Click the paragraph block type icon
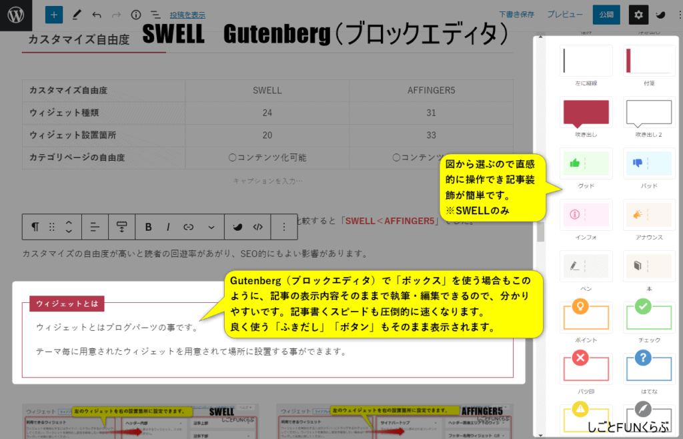This screenshot has width=683, height=439. point(35,227)
